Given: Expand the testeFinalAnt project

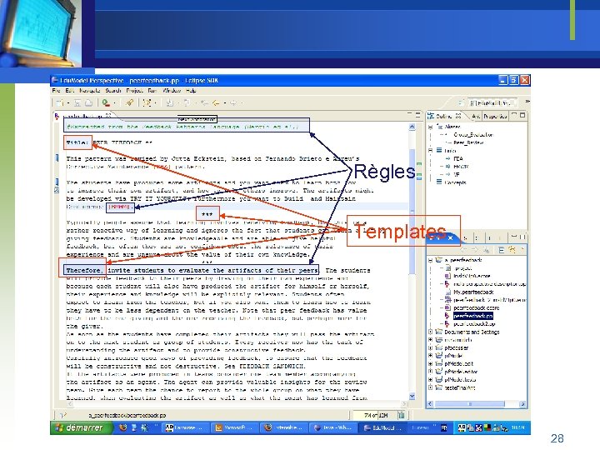Looking at the screenshot, I should pyautogui.click(x=431, y=387).
